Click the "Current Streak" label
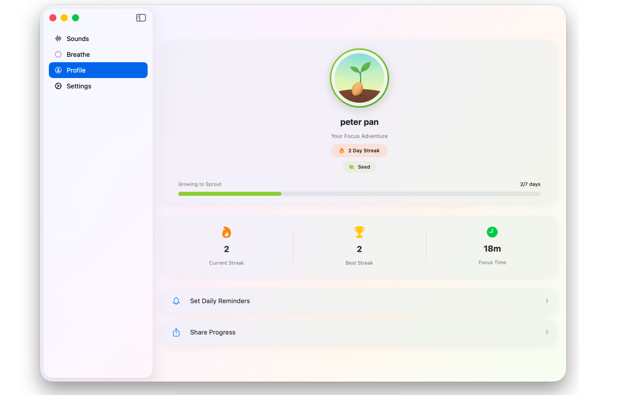 227,263
